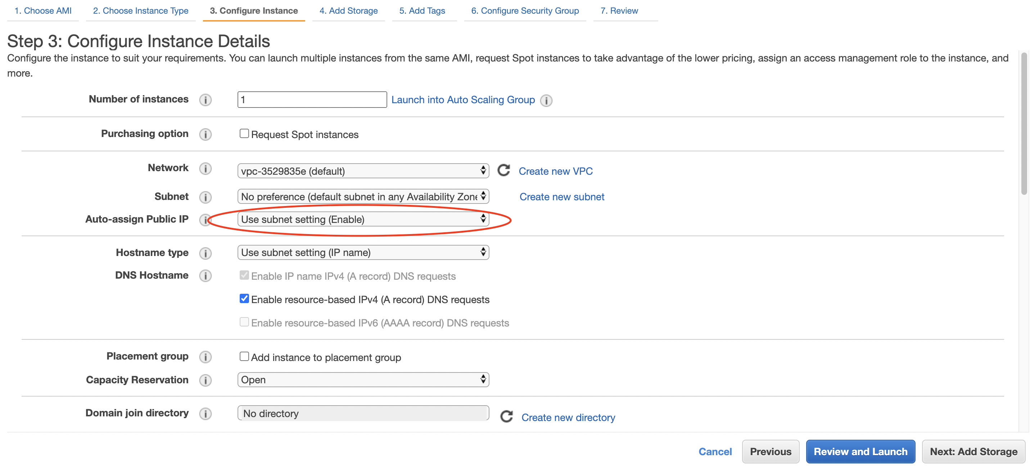Open the Subnet dropdown
The height and width of the screenshot is (471, 1030).
(x=362, y=196)
